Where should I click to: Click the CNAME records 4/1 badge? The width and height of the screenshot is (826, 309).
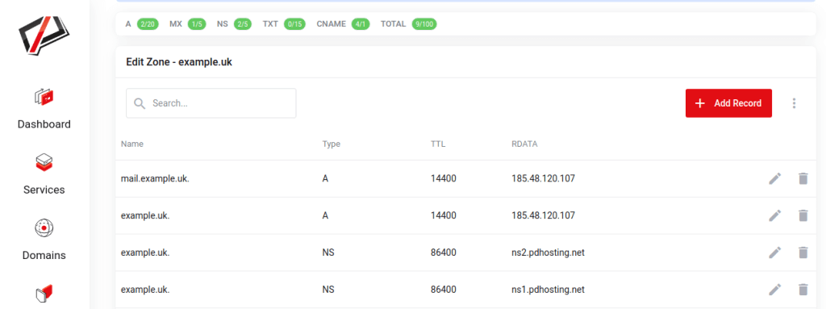click(361, 24)
